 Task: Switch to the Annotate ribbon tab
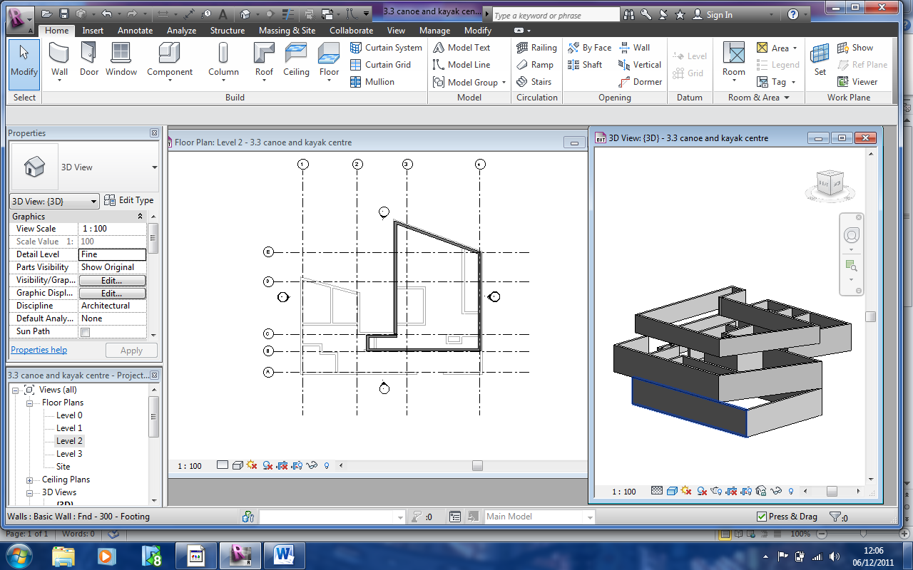[135, 31]
